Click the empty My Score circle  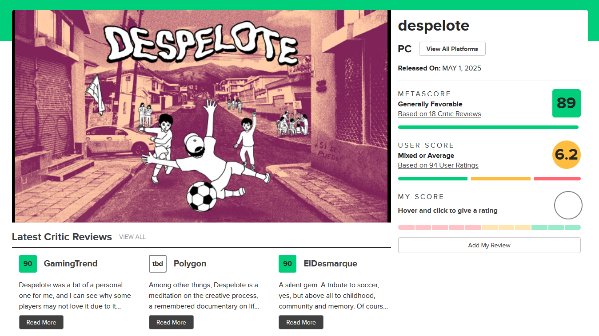click(x=568, y=205)
